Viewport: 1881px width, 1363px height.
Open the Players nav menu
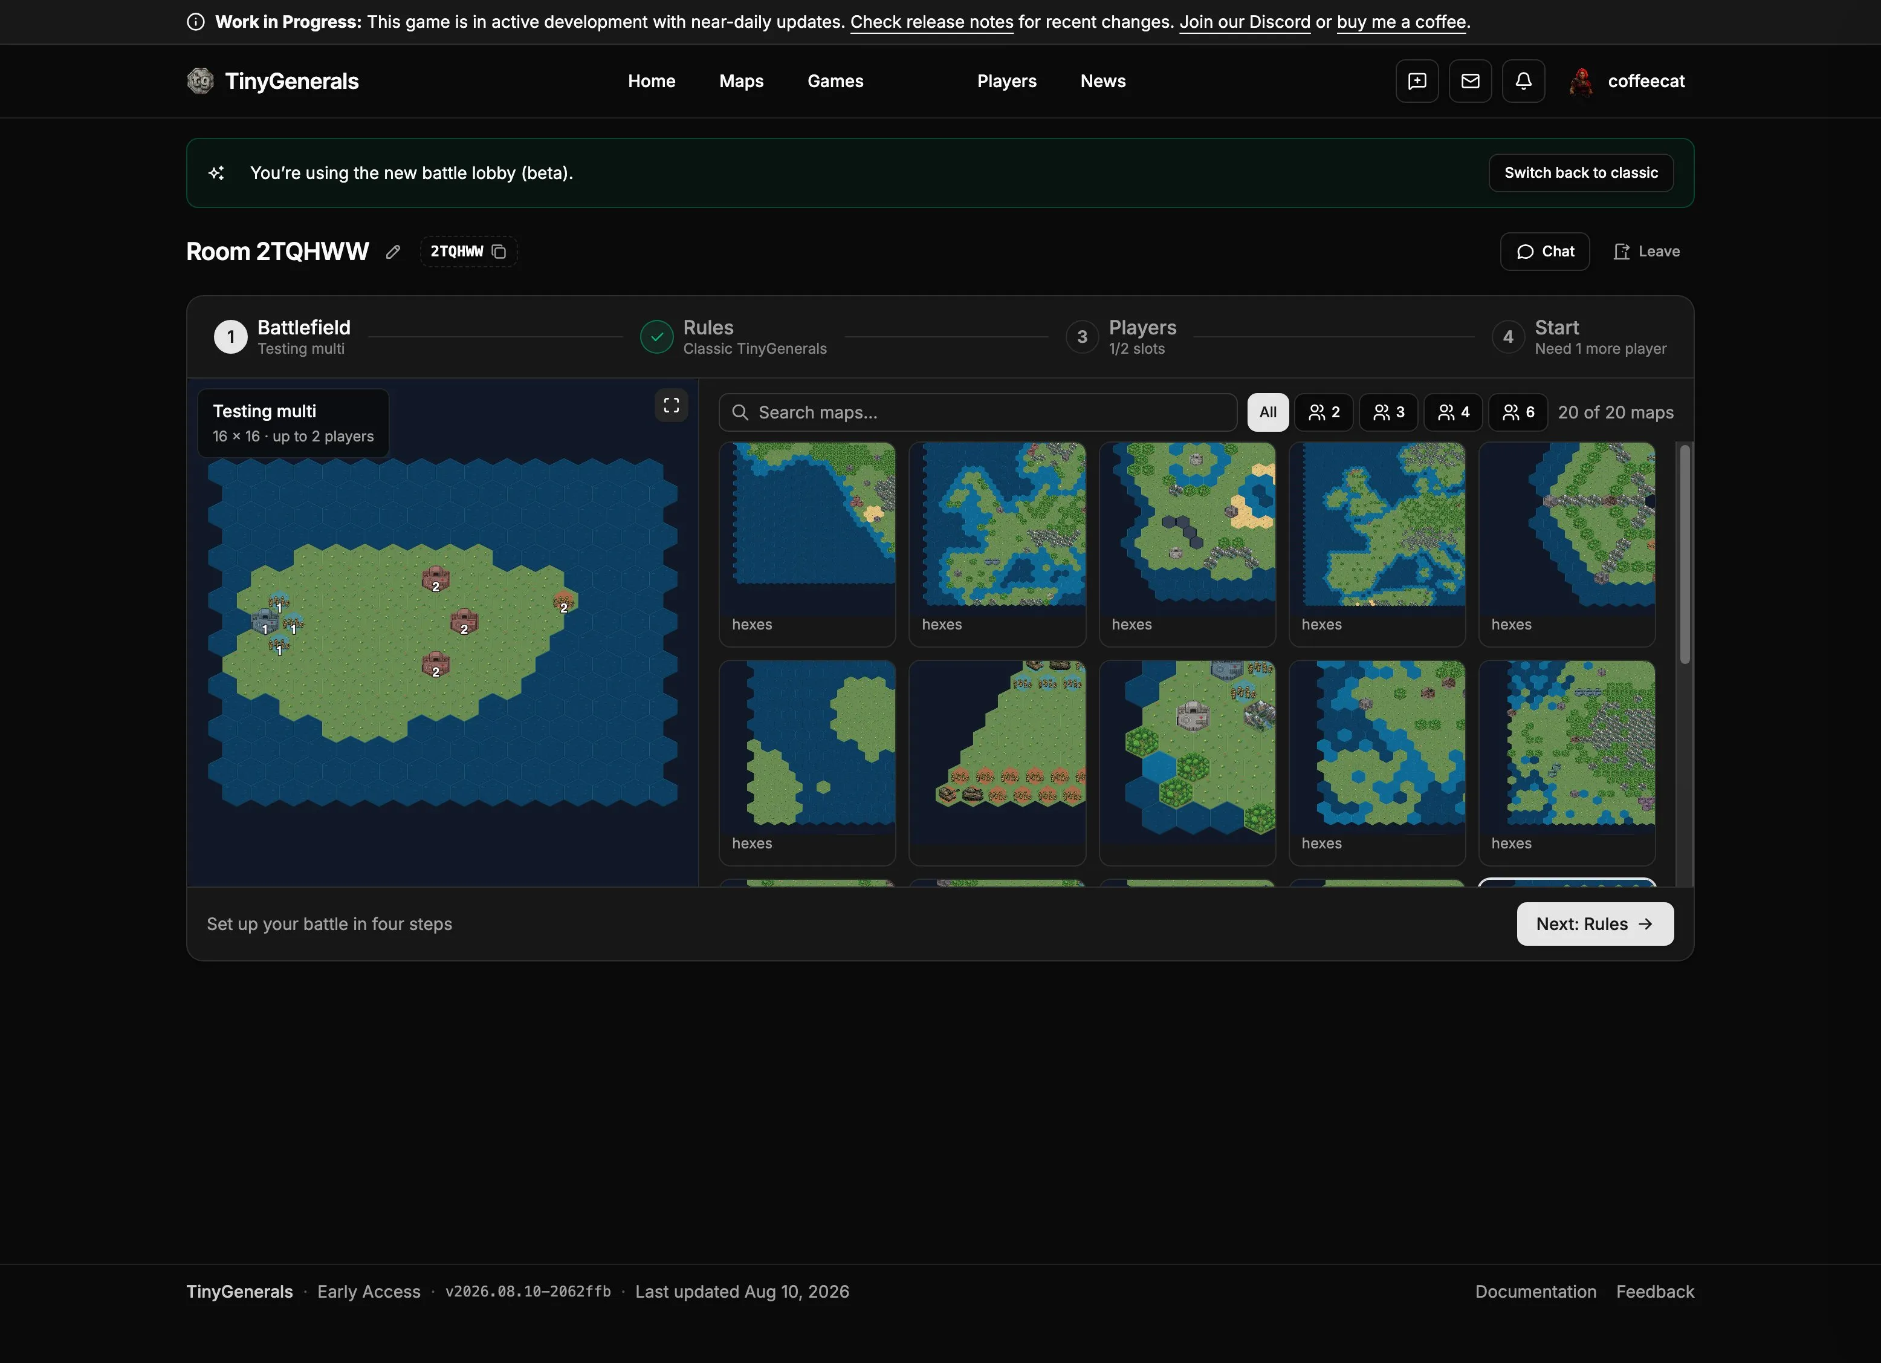[1006, 81]
